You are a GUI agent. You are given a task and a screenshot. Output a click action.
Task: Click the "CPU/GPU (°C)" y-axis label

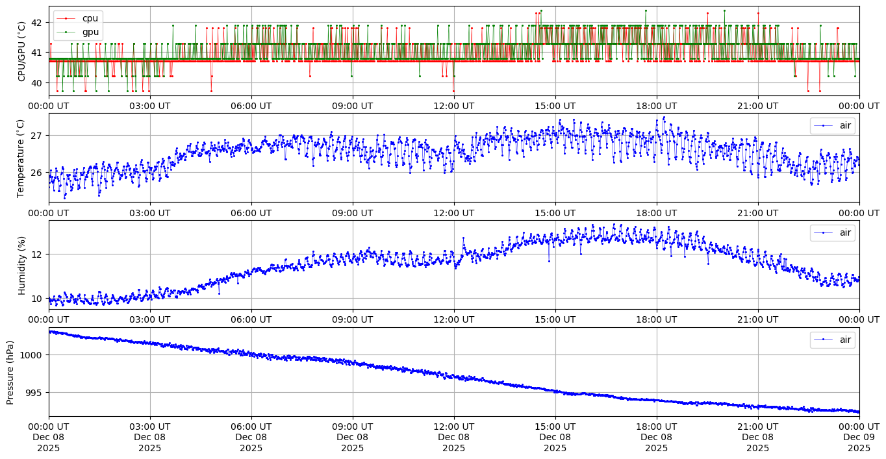[x=22, y=51]
